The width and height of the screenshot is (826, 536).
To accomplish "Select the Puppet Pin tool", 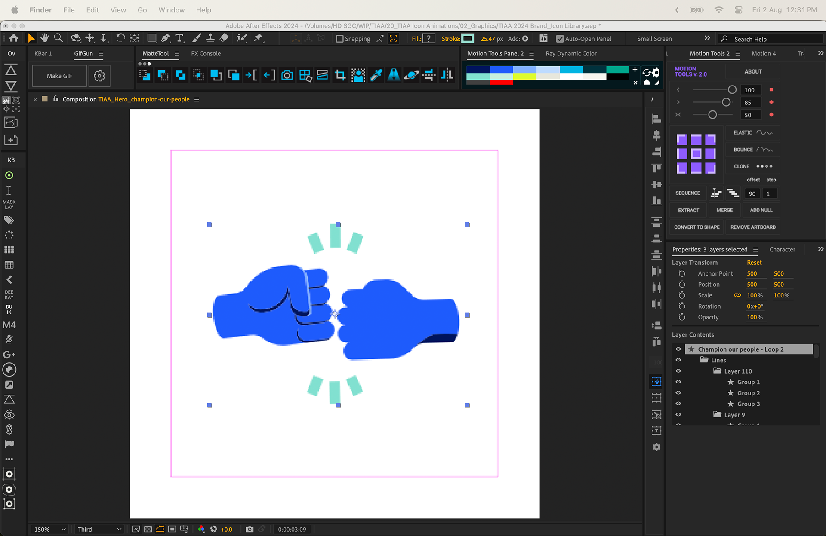I will (258, 38).
